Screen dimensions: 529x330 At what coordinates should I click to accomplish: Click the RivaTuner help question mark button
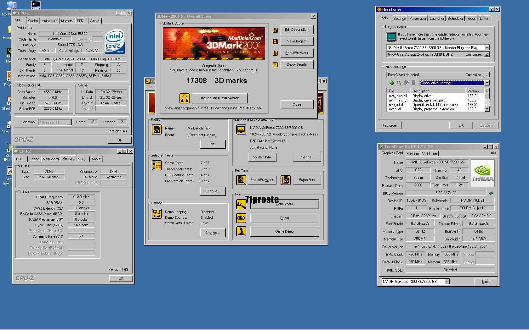click(x=492, y=9)
